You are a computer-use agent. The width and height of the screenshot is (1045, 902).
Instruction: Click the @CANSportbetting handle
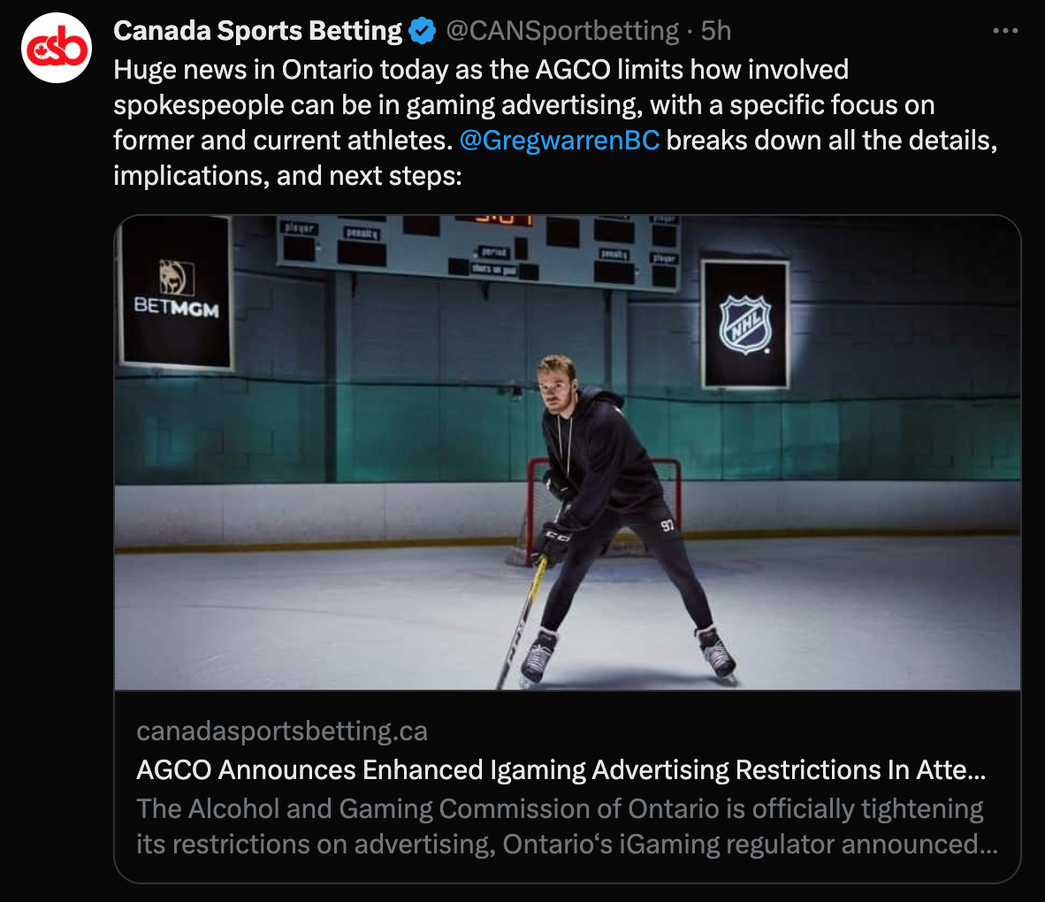click(x=561, y=31)
